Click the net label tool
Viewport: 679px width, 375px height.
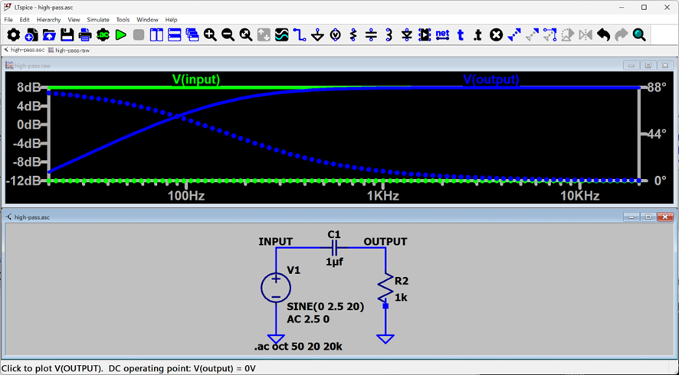(x=442, y=35)
